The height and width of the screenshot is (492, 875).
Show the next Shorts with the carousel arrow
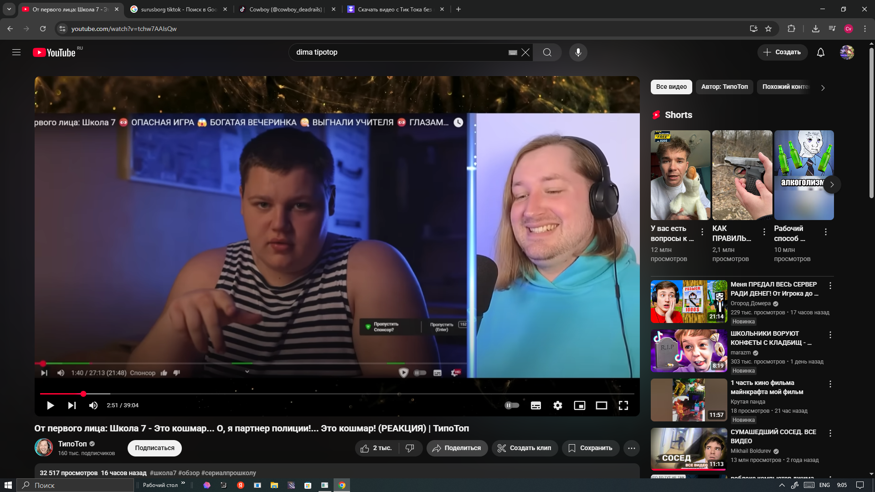tap(832, 184)
